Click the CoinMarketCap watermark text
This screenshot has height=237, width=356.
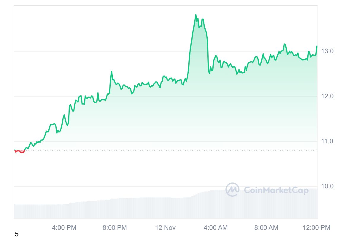(276, 190)
